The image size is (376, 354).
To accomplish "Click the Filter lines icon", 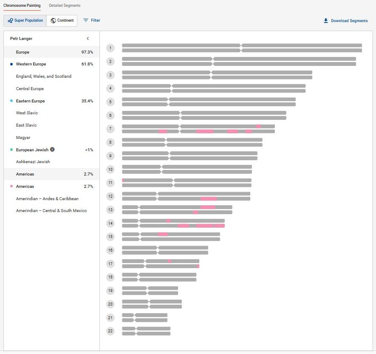I will click(x=86, y=20).
